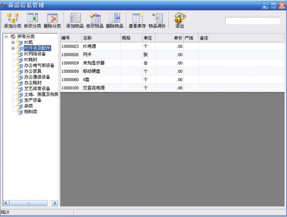This screenshot has height=217, width=287.
Task: Click the folder icon beside 办公家具
Action: 20,72
